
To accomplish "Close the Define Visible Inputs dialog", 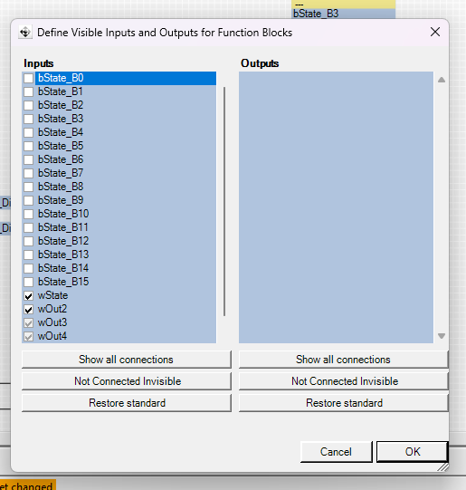I will [435, 32].
